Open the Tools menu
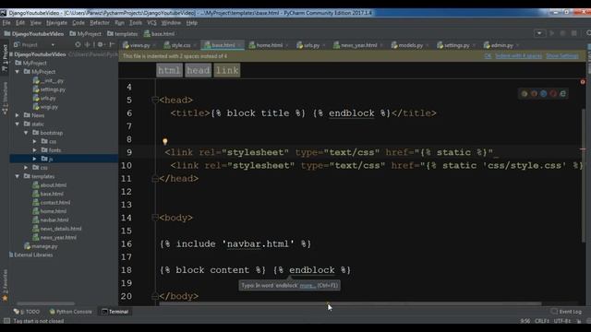 click(x=136, y=23)
